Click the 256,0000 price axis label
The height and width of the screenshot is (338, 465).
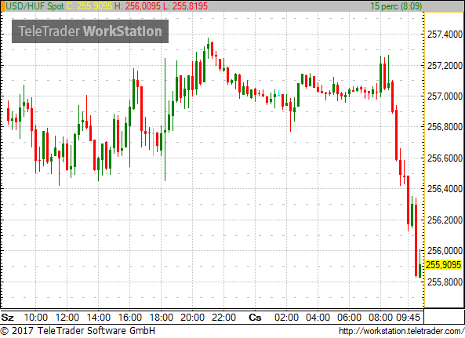coord(445,251)
